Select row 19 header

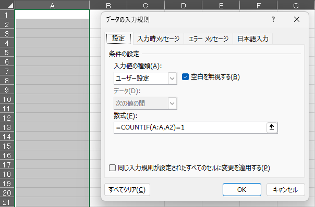click(7, 183)
